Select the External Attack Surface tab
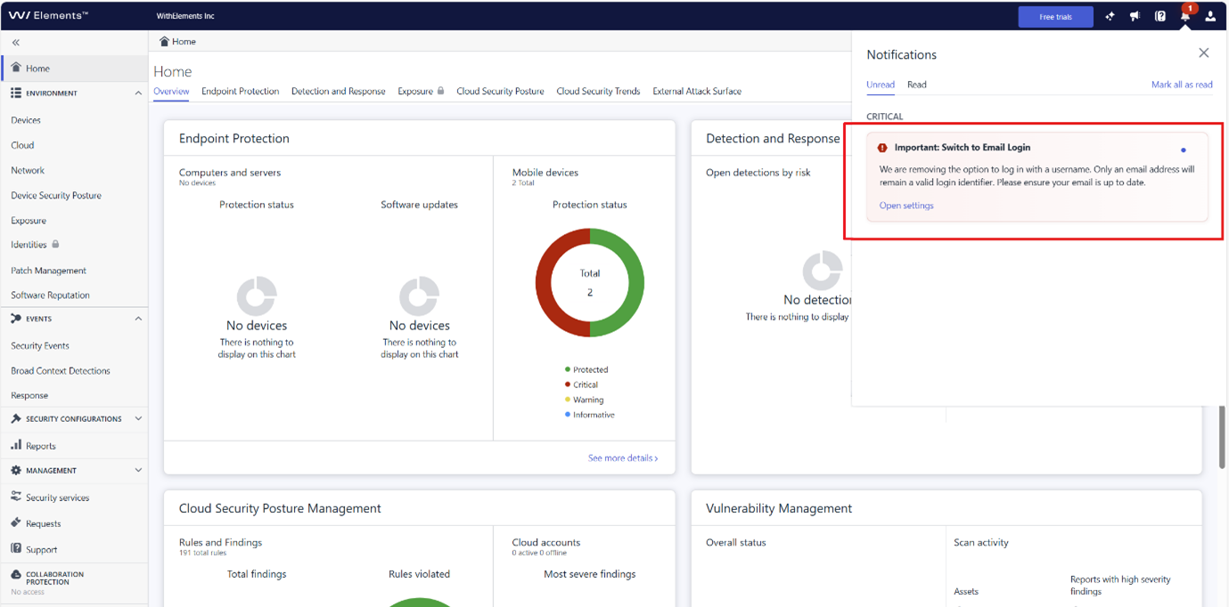 point(697,91)
